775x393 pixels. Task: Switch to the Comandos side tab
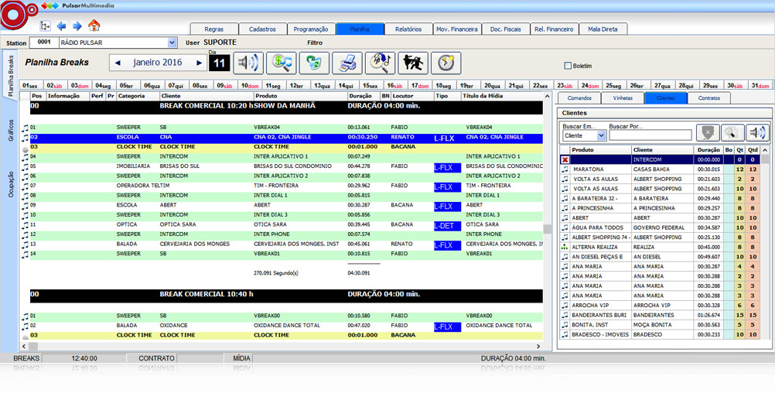(579, 98)
